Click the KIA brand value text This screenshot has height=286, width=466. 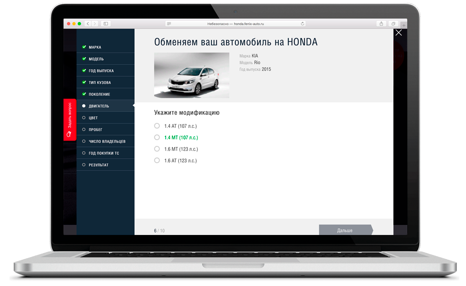tap(254, 56)
